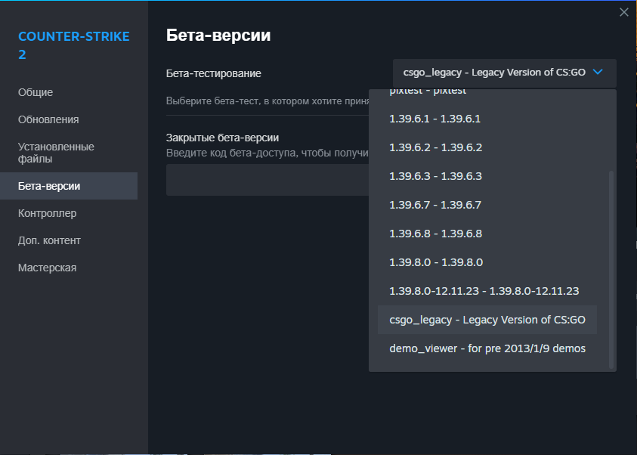Choose beta version 1.39.6.1
The width and height of the screenshot is (637, 455).
click(x=487, y=119)
